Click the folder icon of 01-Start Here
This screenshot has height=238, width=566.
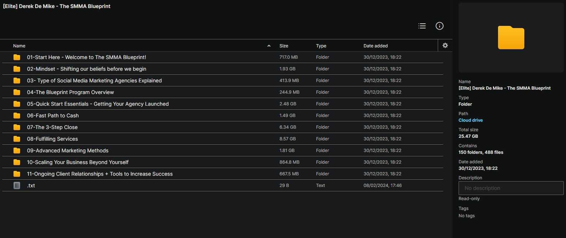click(17, 57)
